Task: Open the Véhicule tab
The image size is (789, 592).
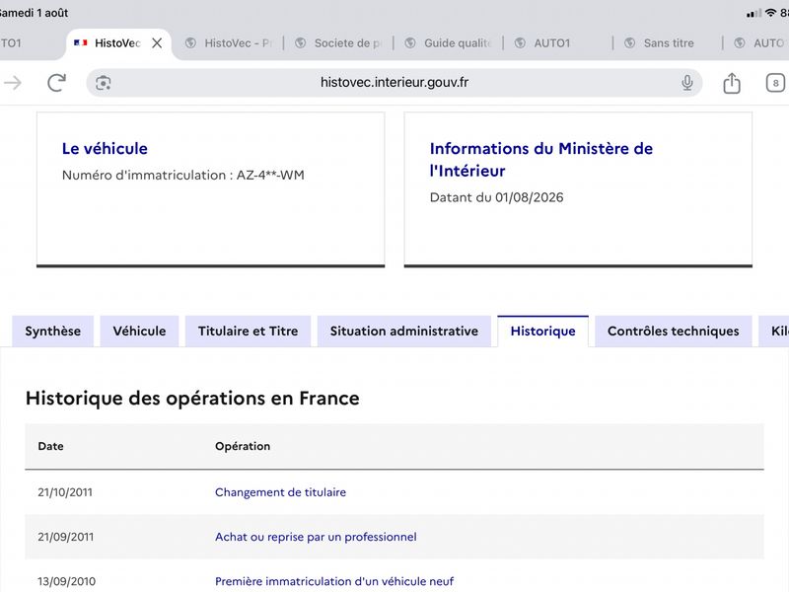Action: 139,332
